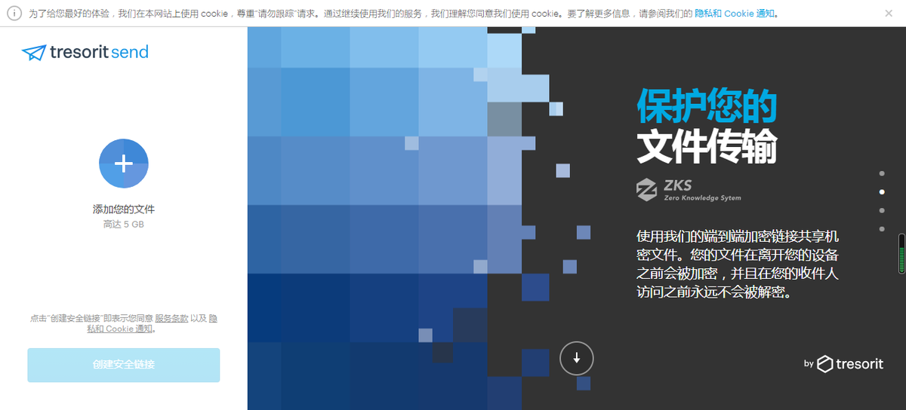Dismiss the cookie notice with the X
The width and height of the screenshot is (906, 410).
click(x=888, y=14)
